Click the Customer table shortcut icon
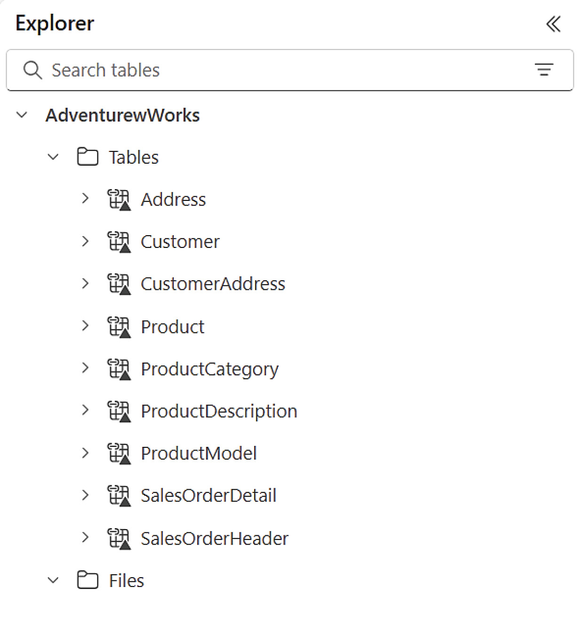This screenshot has width=580, height=635. point(119,242)
